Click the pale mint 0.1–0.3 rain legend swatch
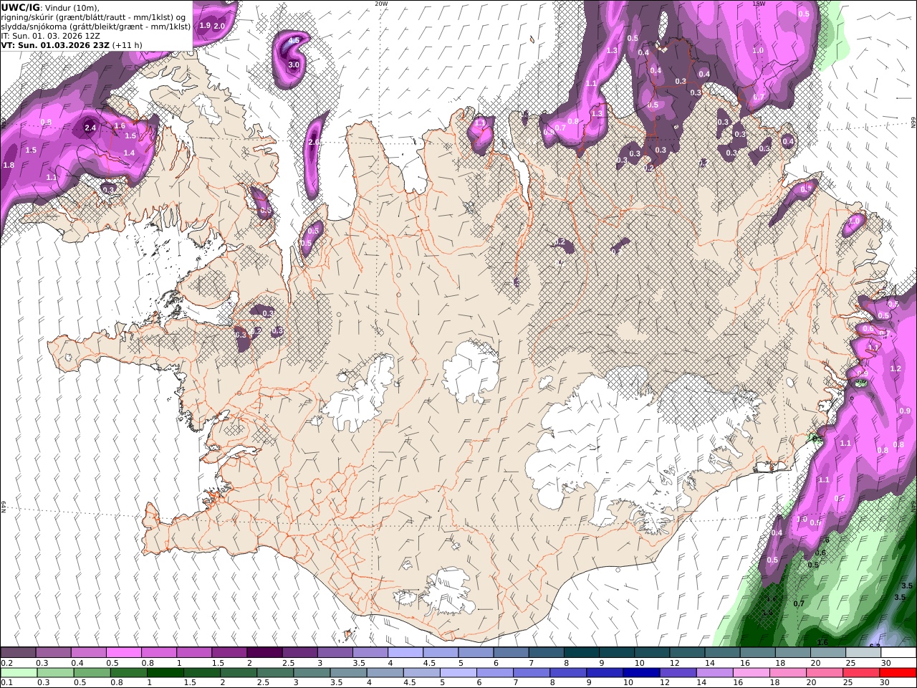Viewport: 917px width, 688px height. 19,672
